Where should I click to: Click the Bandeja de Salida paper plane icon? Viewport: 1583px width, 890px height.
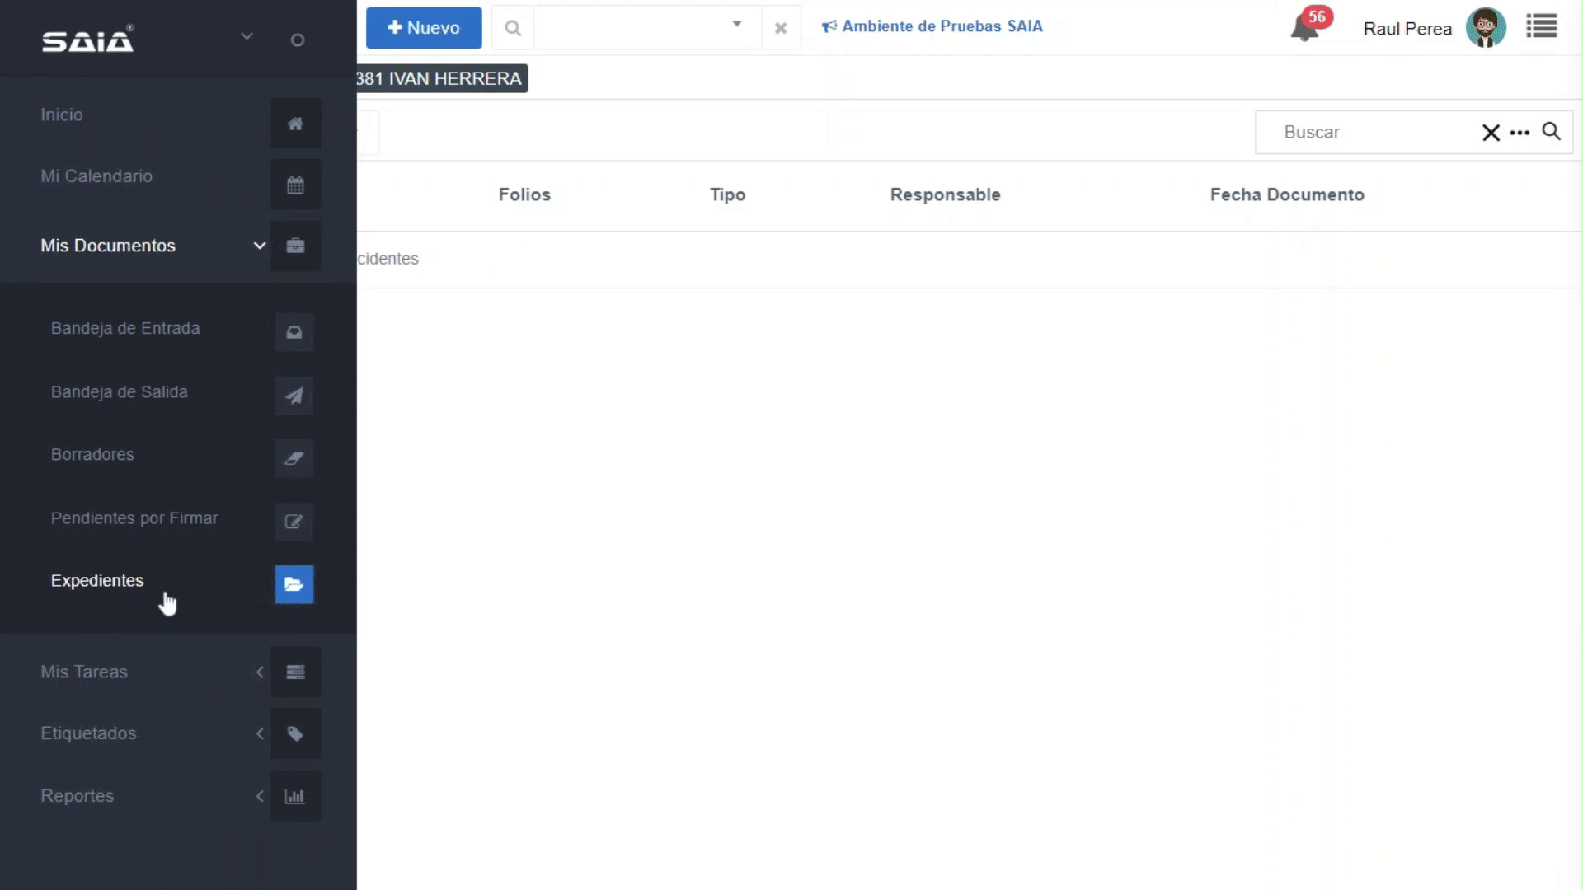pos(294,396)
